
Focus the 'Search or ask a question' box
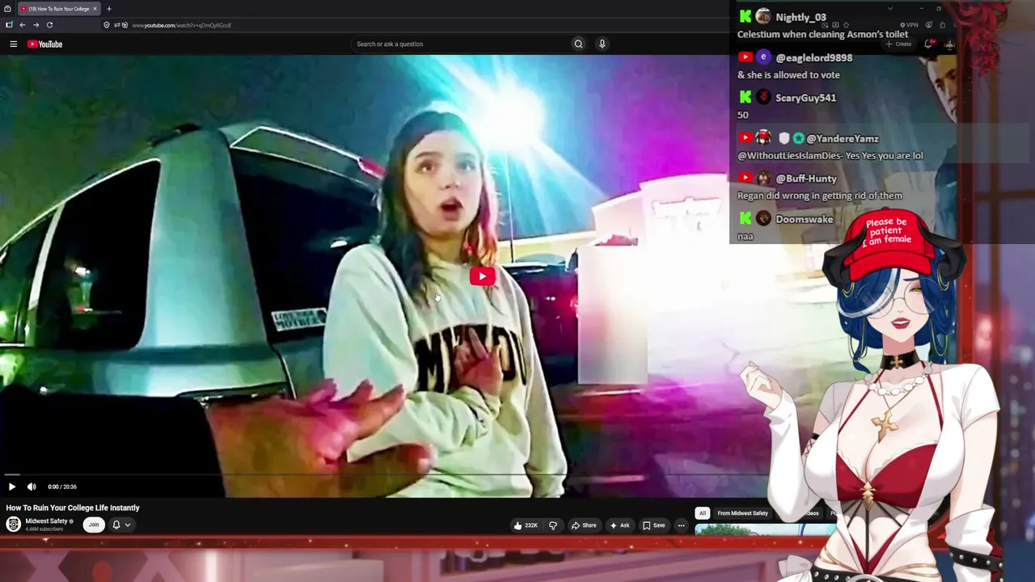[x=461, y=44]
